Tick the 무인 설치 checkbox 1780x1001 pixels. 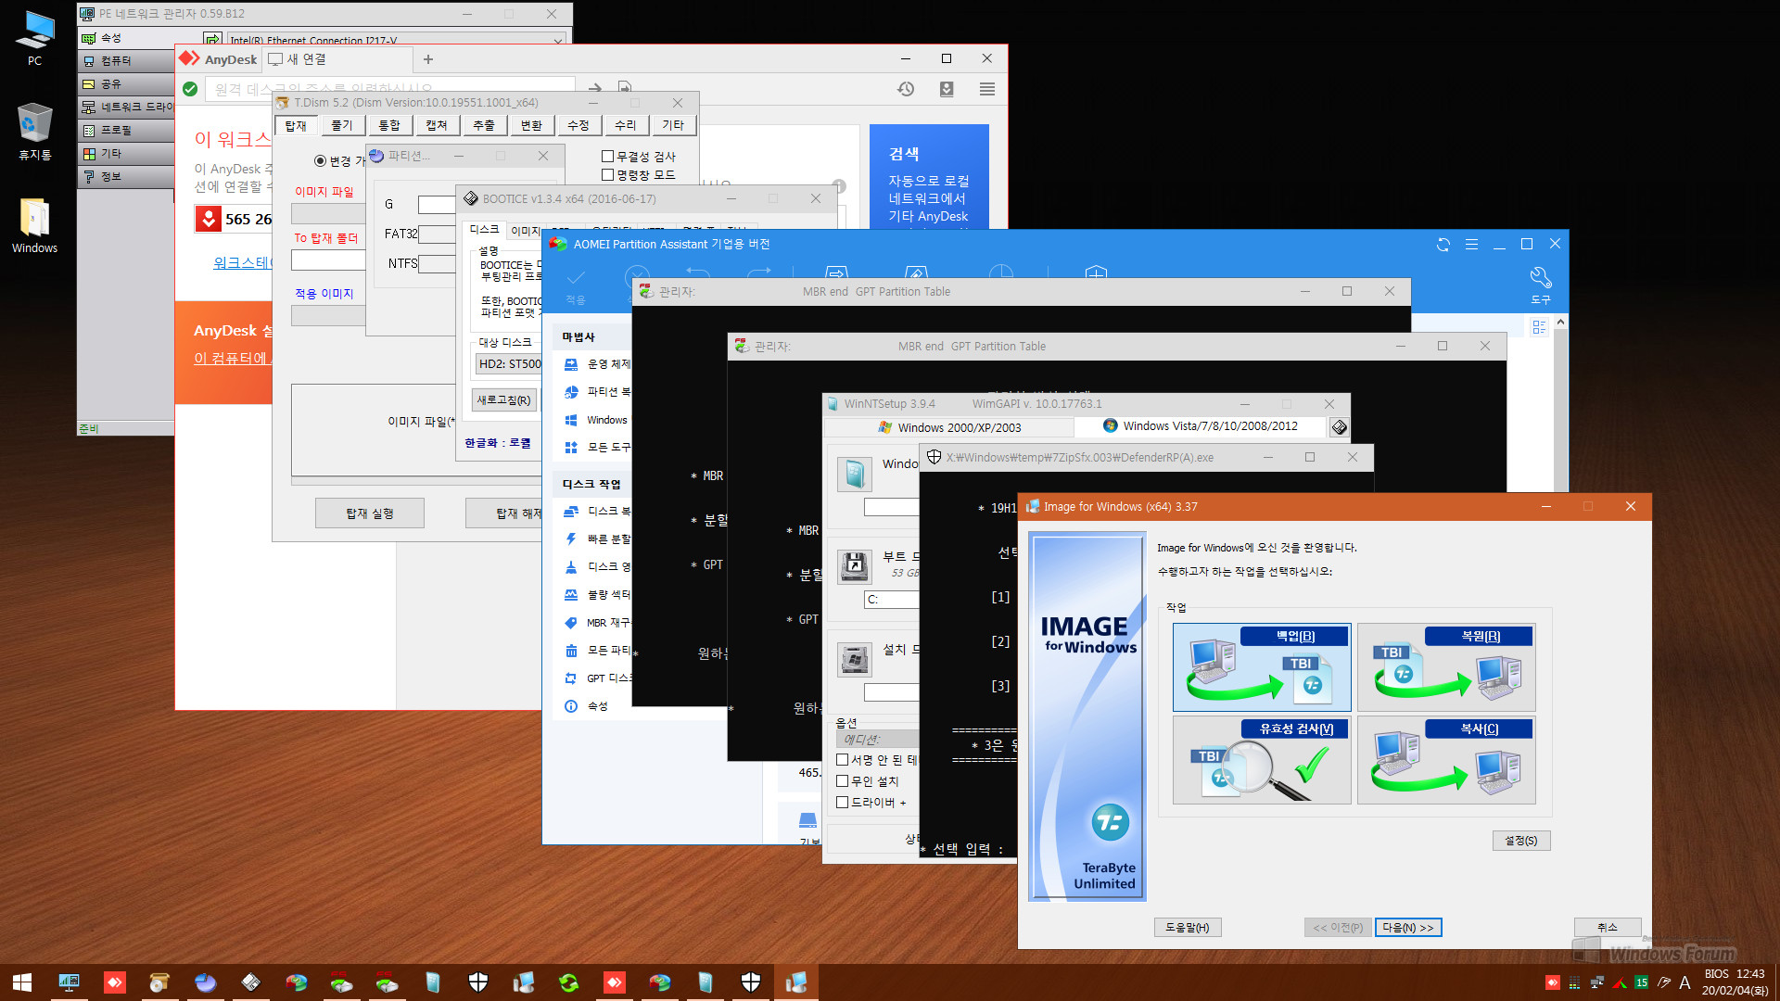pos(843,781)
